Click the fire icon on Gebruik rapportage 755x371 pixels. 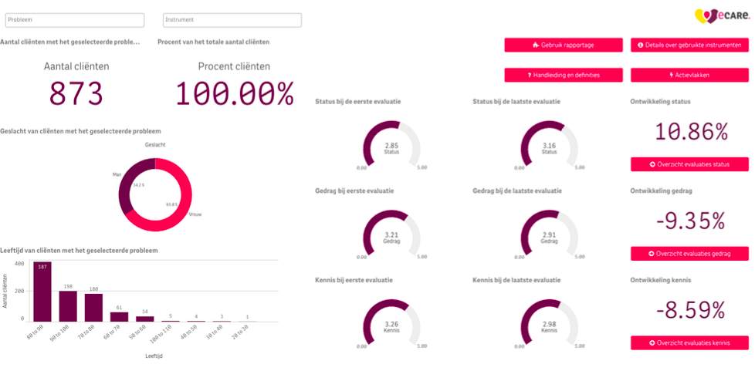(536, 45)
